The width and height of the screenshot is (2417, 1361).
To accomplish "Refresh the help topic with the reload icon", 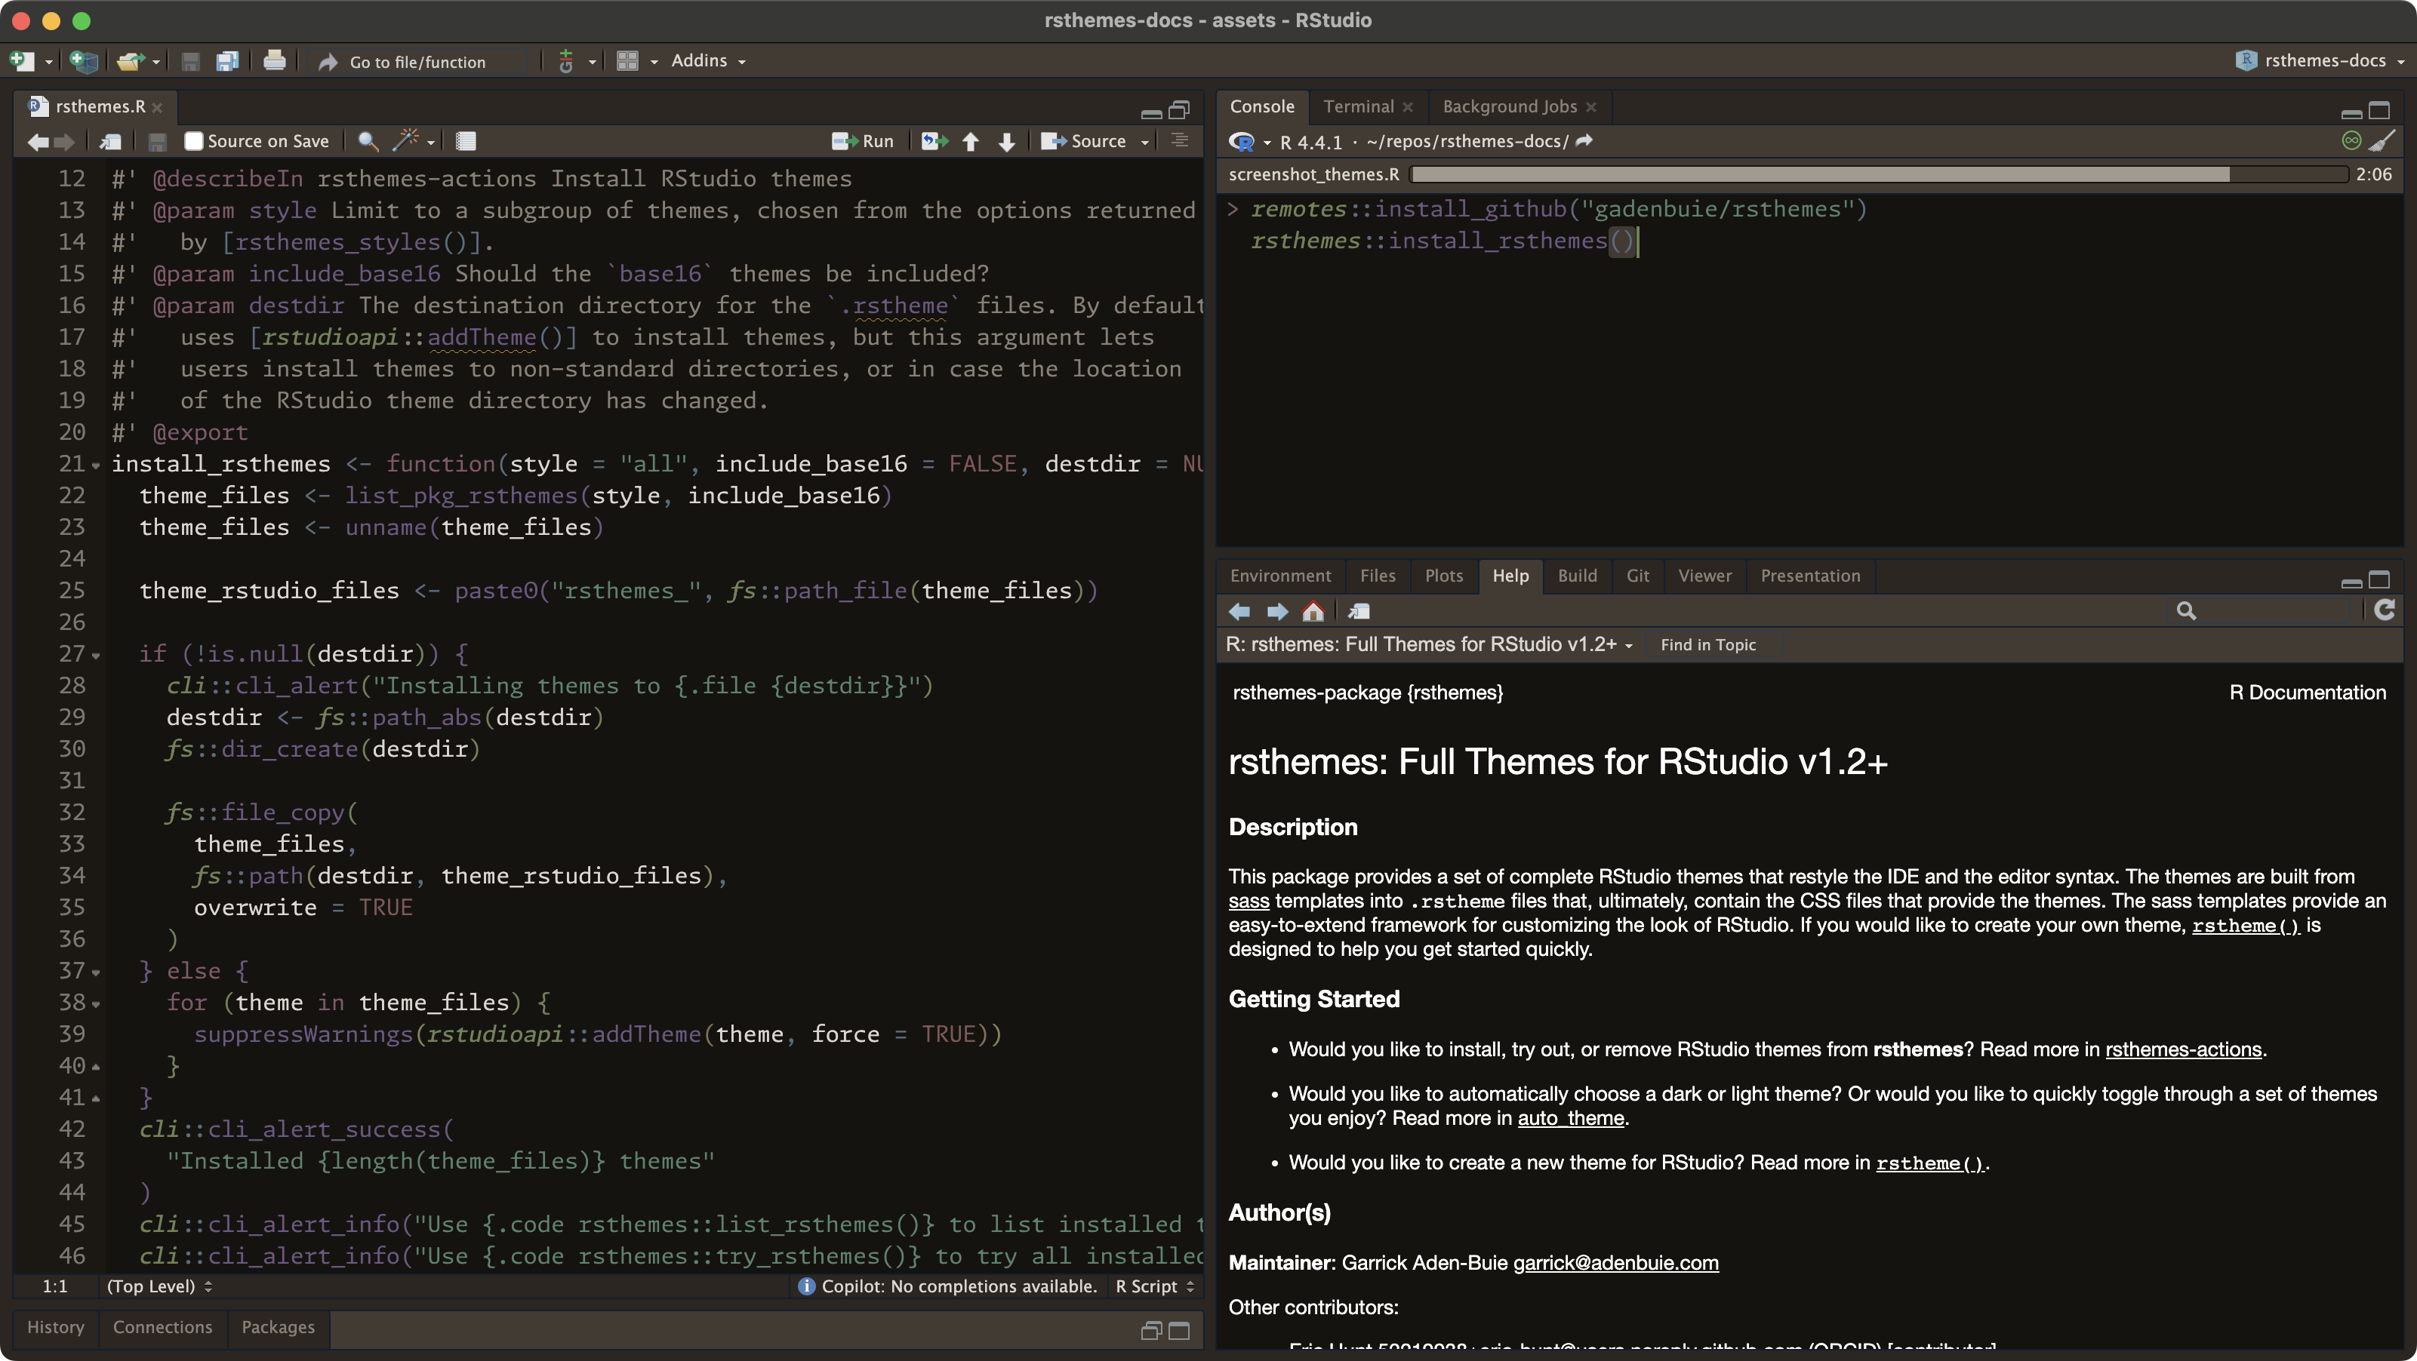I will [x=2384, y=610].
